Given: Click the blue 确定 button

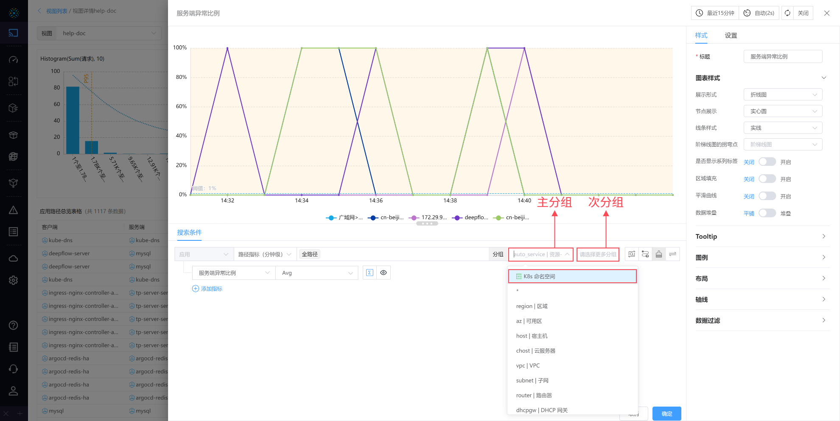Looking at the screenshot, I should tap(666, 413).
